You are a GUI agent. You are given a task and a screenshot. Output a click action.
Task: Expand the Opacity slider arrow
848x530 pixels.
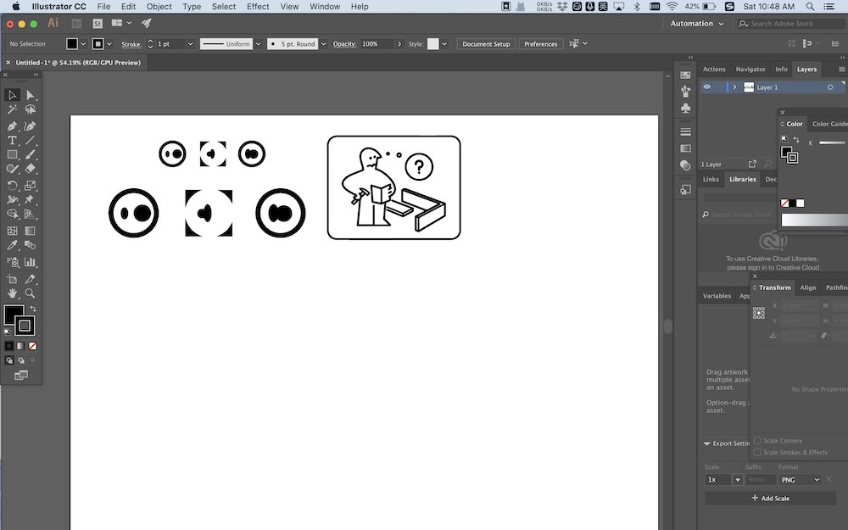(399, 44)
